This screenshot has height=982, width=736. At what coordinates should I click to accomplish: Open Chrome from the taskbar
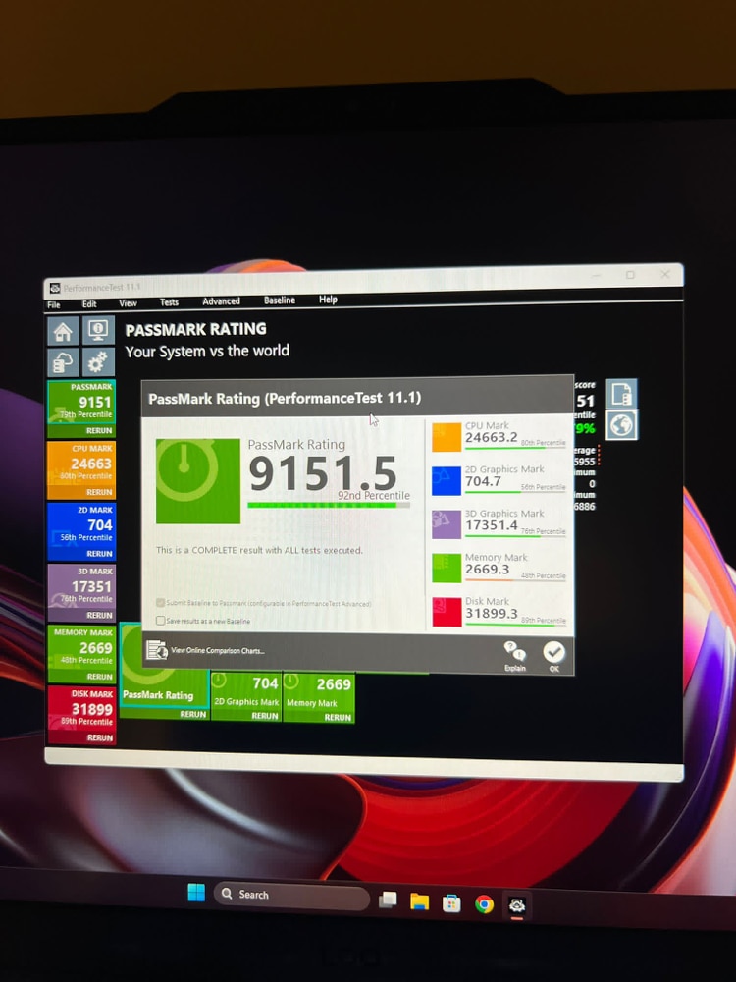(x=484, y=903)
